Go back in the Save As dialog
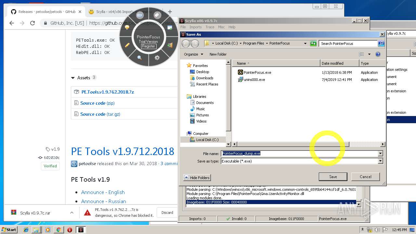Viewport: 416px width, 234px height. coord(186,43)
